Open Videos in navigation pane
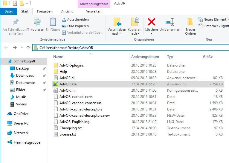 point(21,104)
